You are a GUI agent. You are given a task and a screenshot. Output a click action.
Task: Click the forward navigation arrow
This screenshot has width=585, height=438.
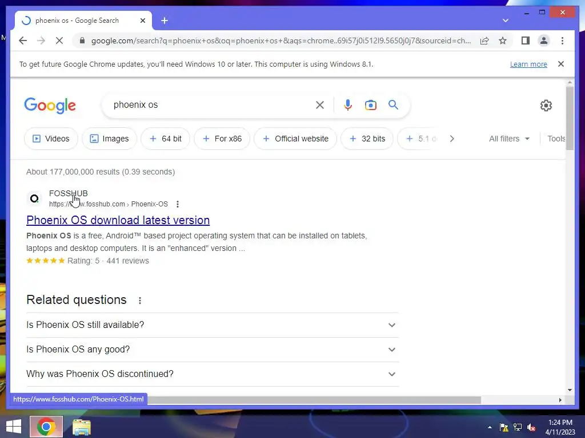pos(41,40)
